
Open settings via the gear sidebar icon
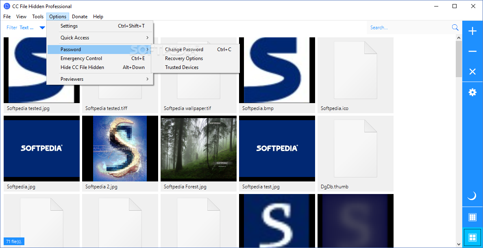(472, 92)
